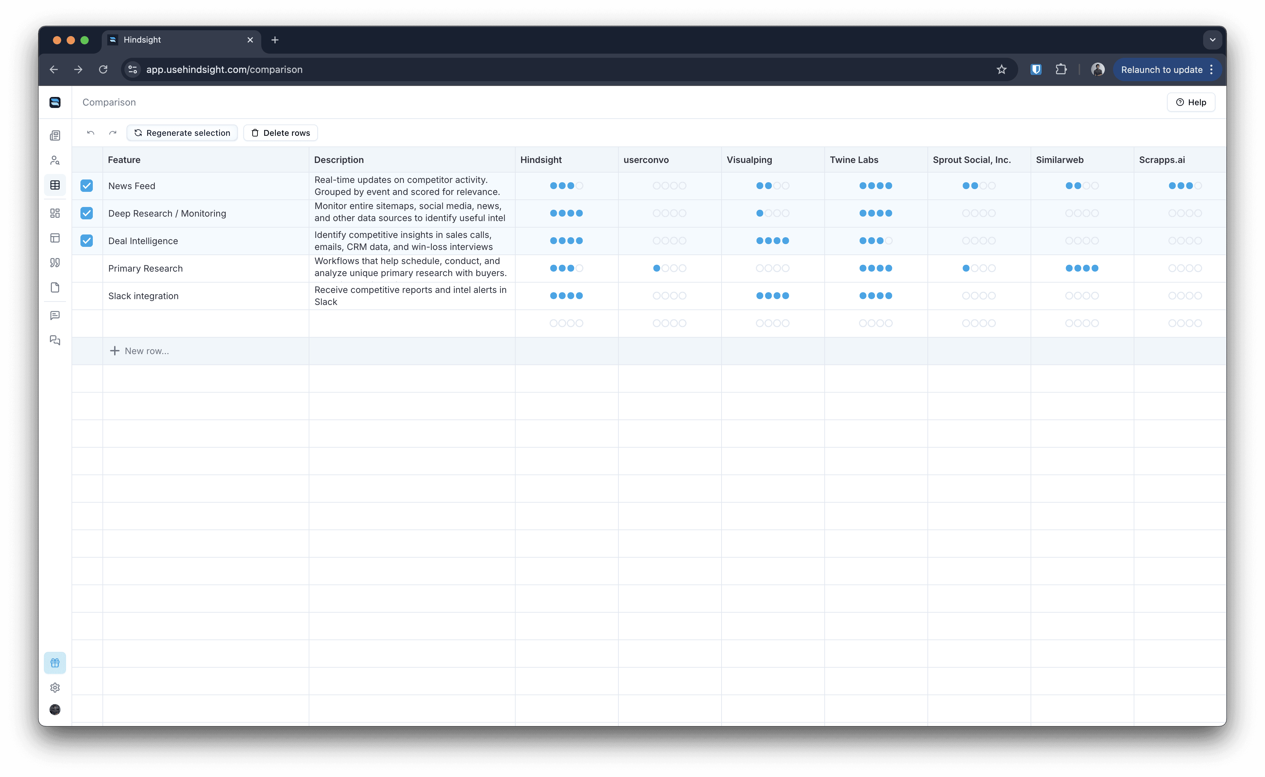Open the dashboard grid icon in sidebar

(55, 213)
